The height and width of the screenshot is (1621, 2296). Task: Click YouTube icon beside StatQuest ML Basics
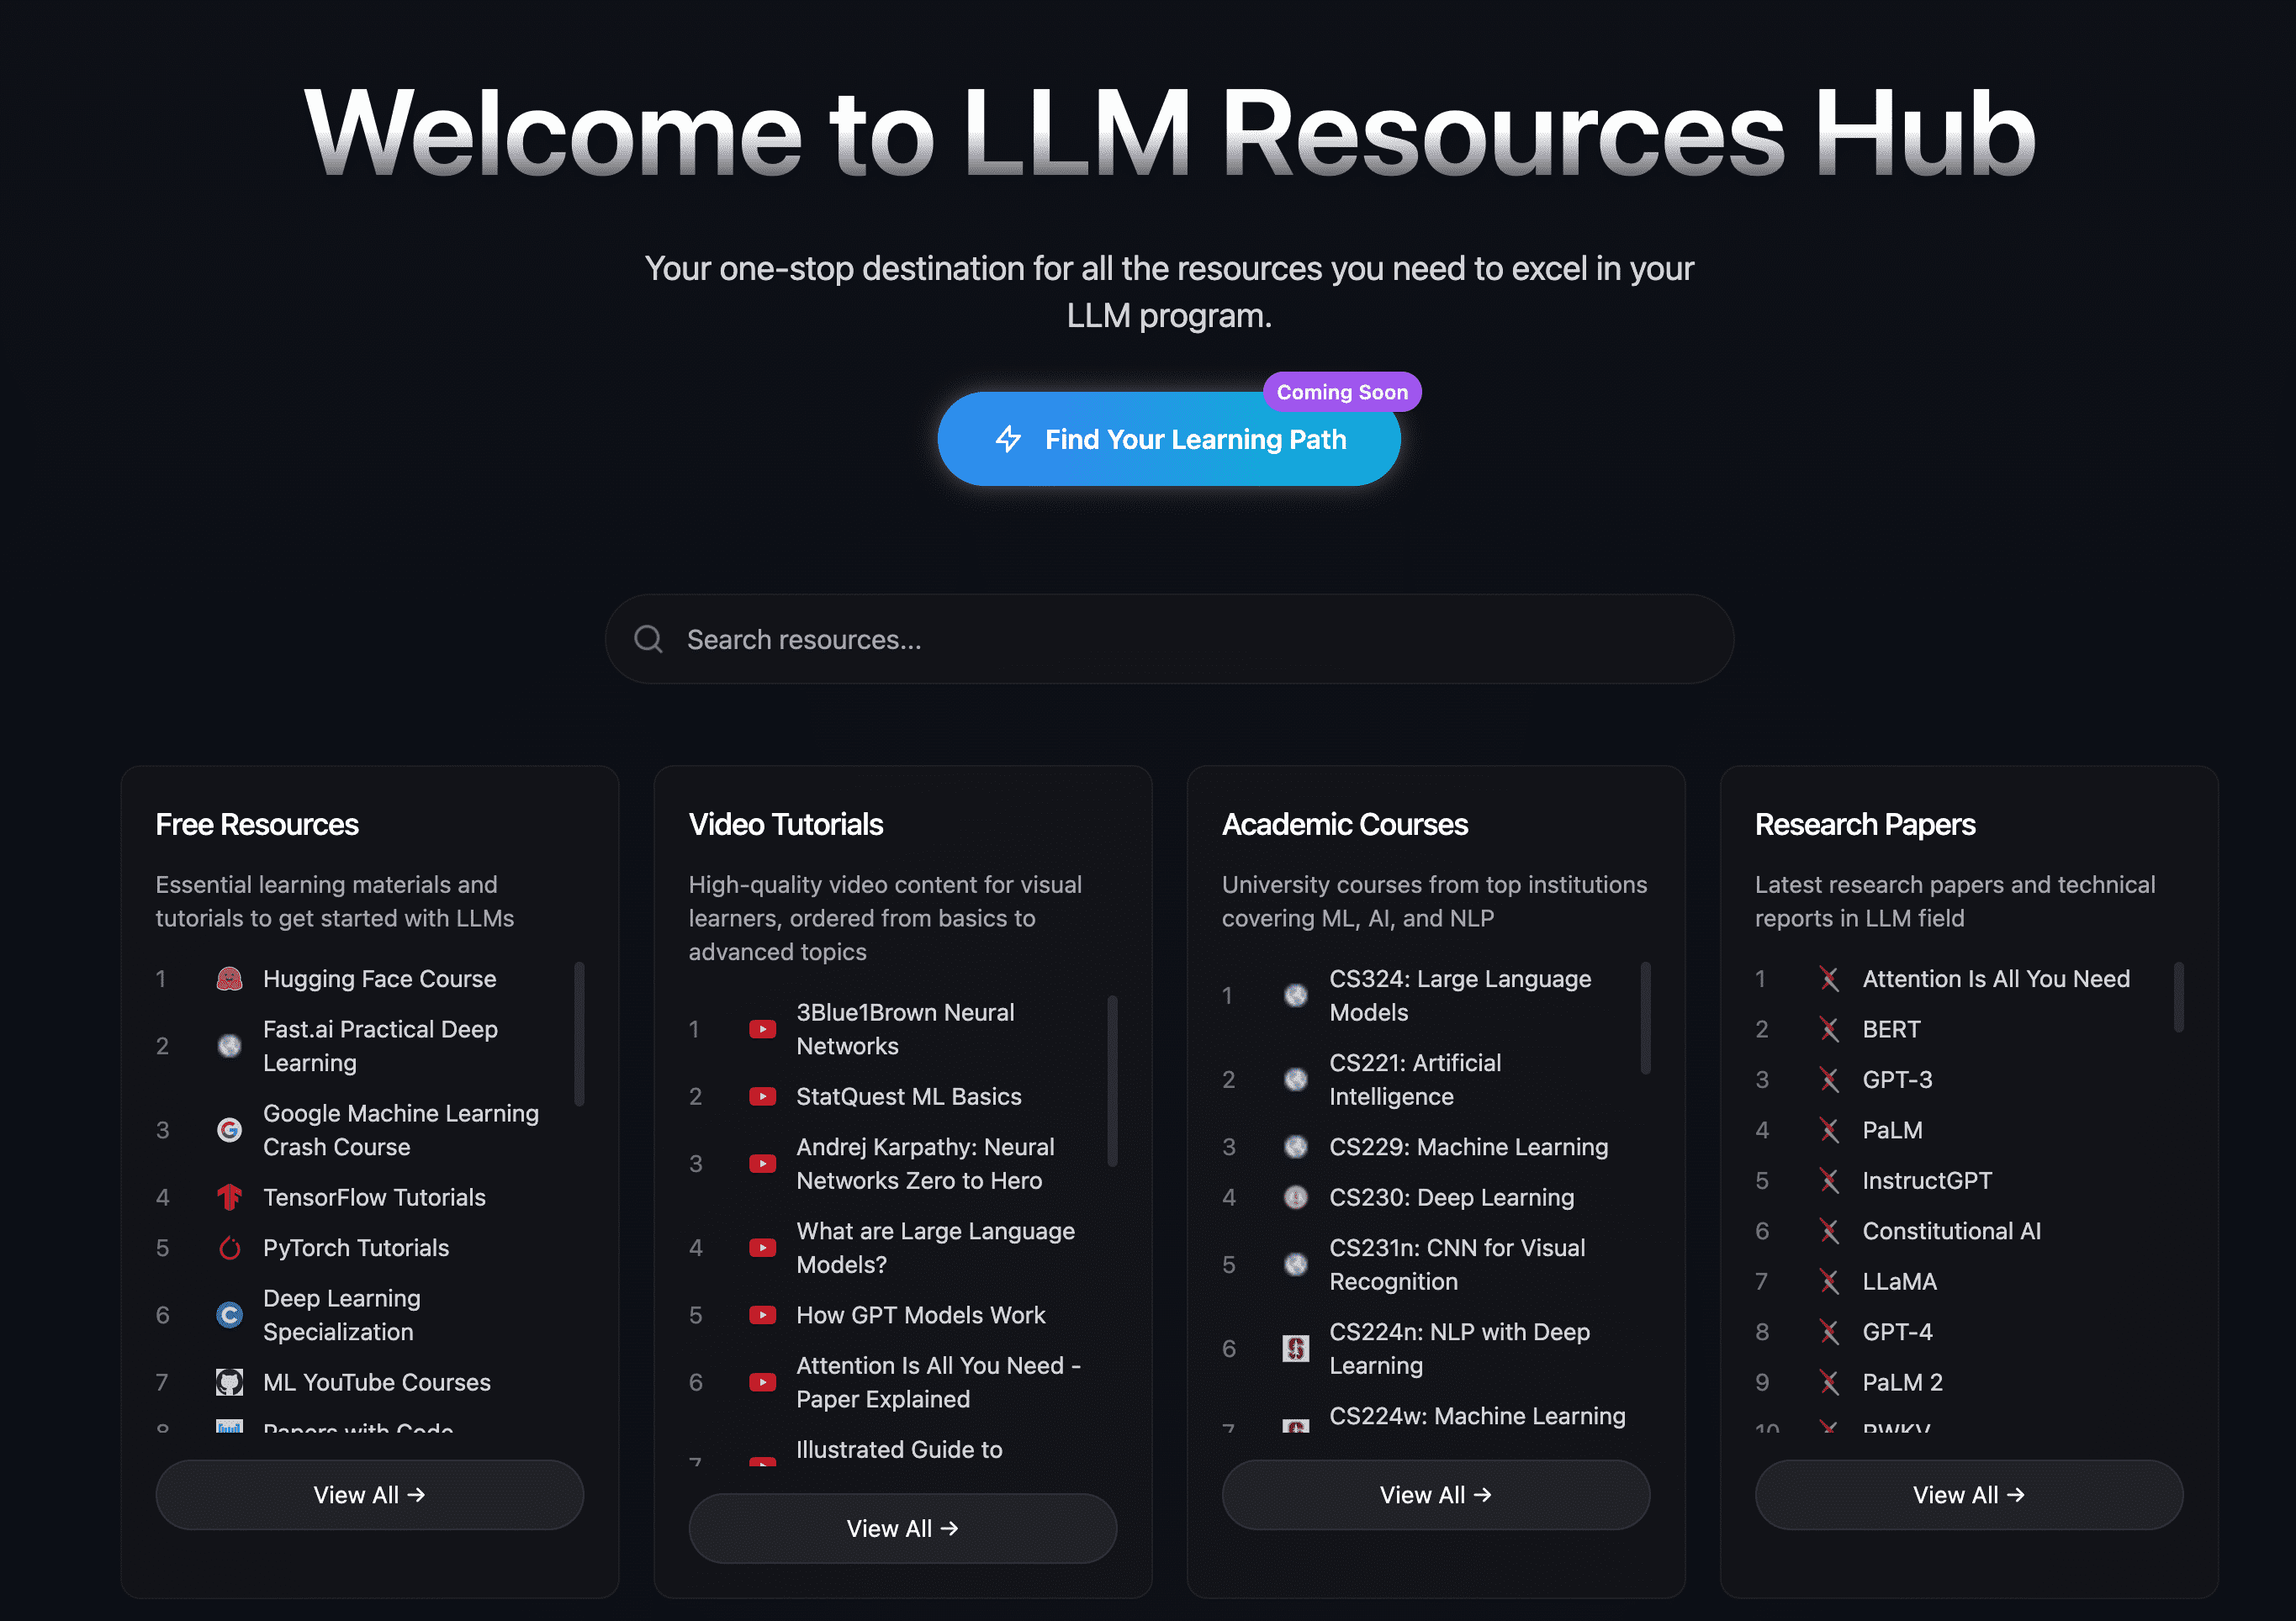pyautogui.click(x=762, y=1097)
